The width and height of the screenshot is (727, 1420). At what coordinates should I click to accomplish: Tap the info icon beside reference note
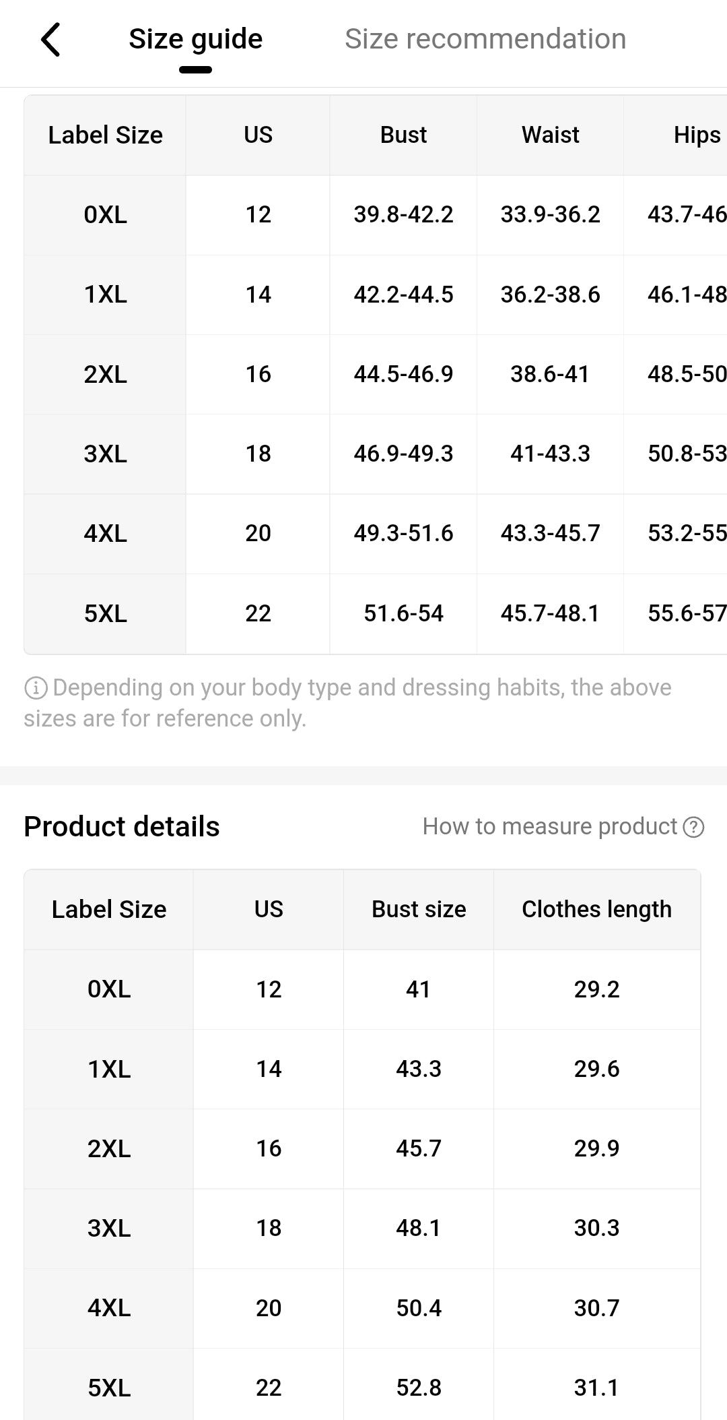tap(35, 688)
